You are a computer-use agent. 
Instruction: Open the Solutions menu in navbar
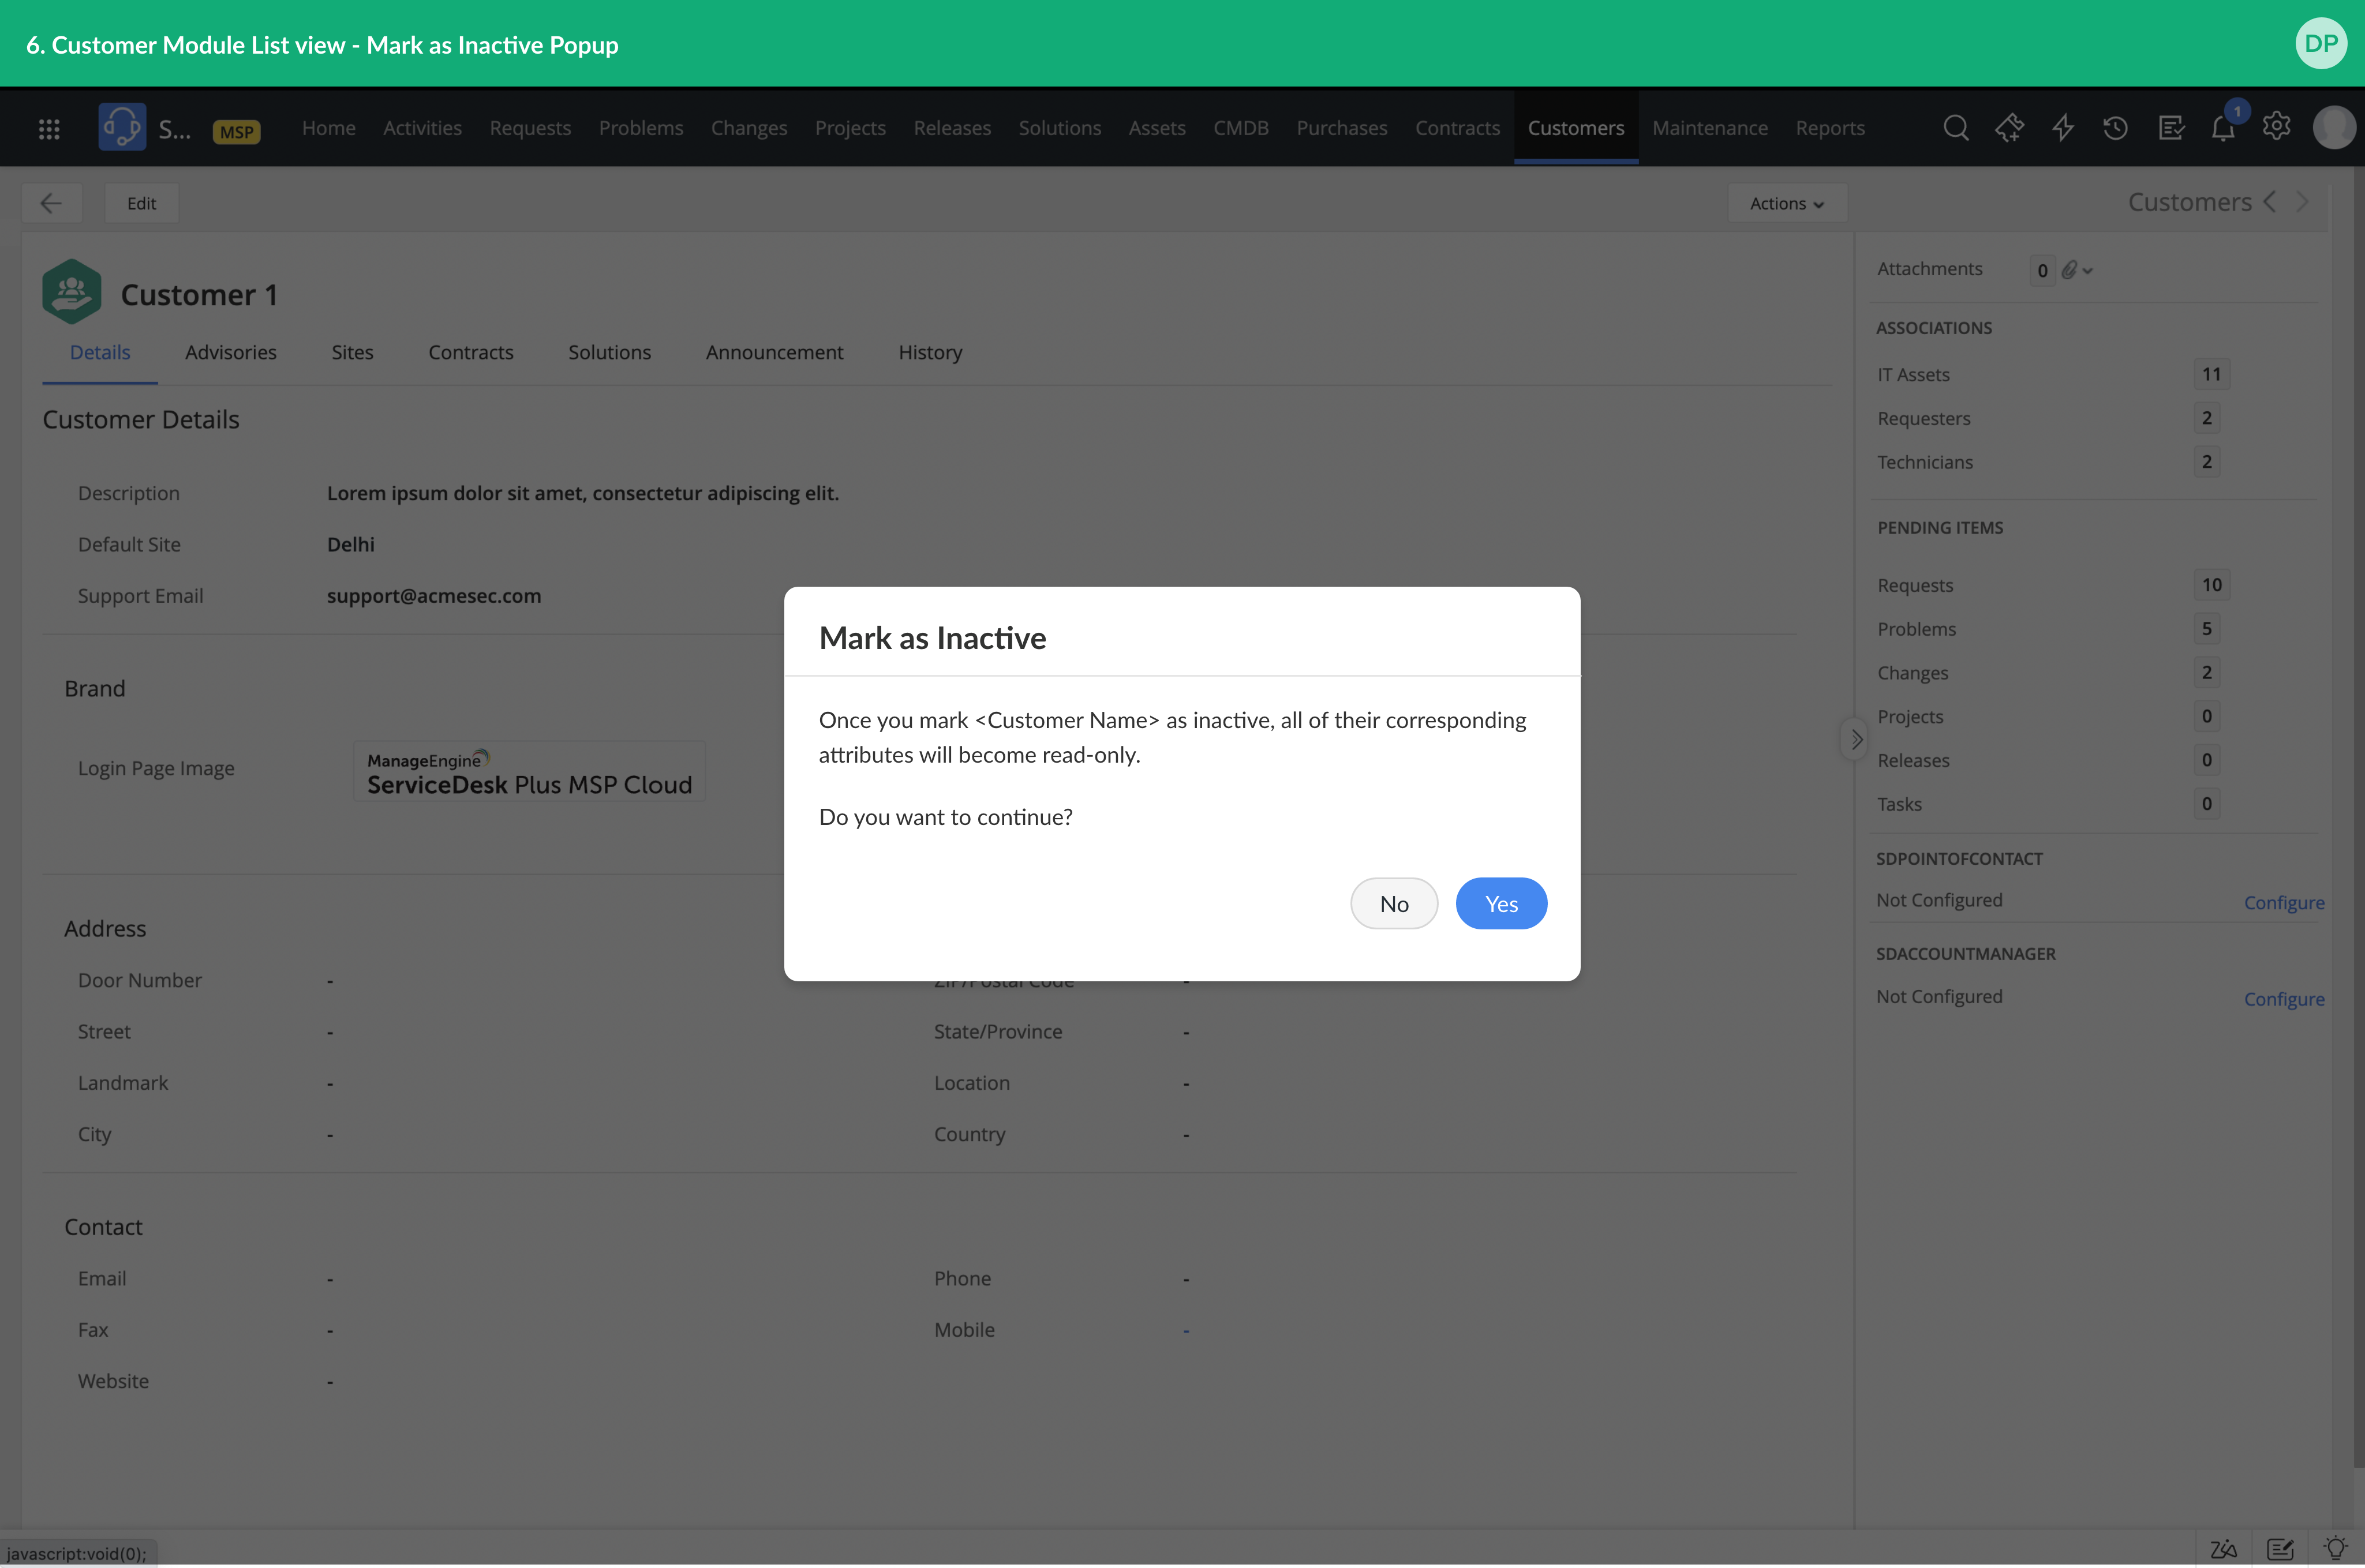[x=1060, y=128]
